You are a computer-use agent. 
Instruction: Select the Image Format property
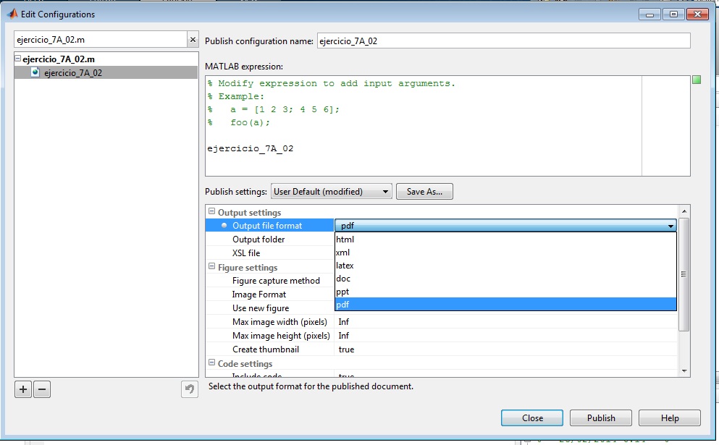pyautogui.click(x=259, y=294)
